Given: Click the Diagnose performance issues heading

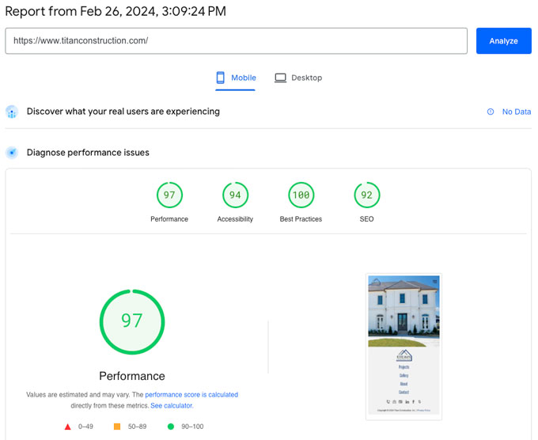Looking at the screenshot, I should click(88, 153).
